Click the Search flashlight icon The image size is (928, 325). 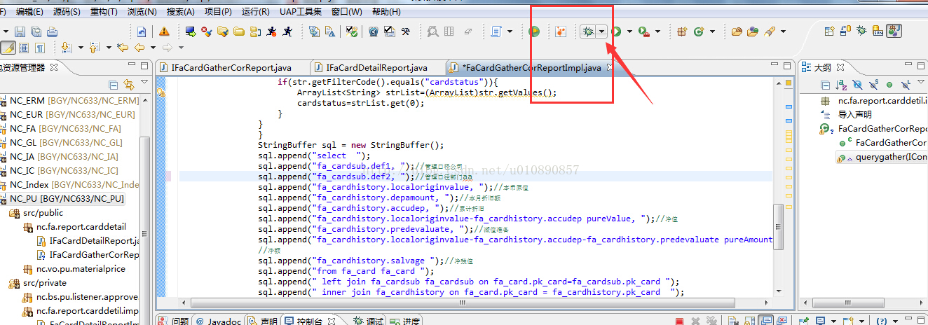tap(770, 32)
